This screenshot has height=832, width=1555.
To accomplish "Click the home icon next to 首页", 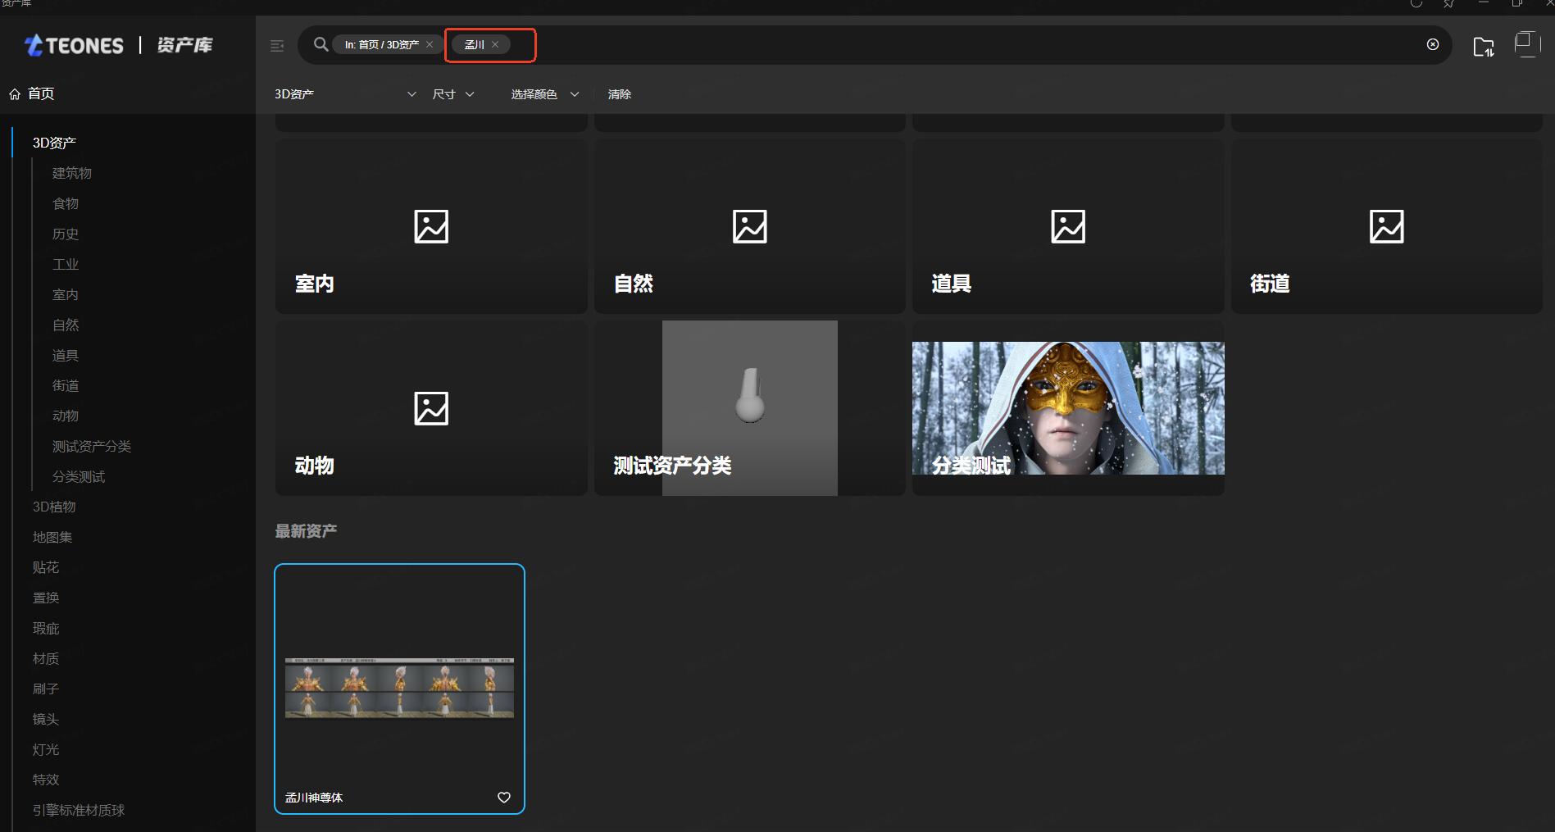I will click(15, 94).
